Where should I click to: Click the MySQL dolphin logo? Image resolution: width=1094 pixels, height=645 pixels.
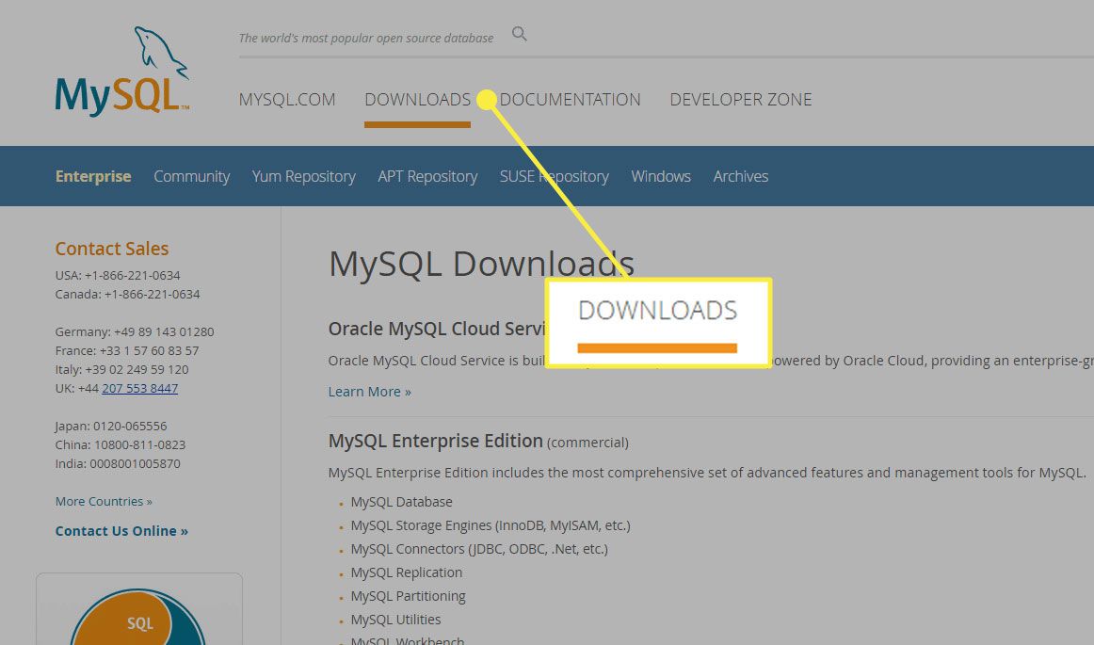(x=122, y=72)
